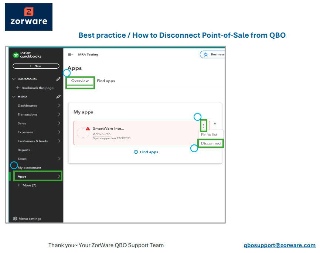Open Expenses in the sidebar
The height and width of the screenshot is (253, 320).
tap(25, 132)
